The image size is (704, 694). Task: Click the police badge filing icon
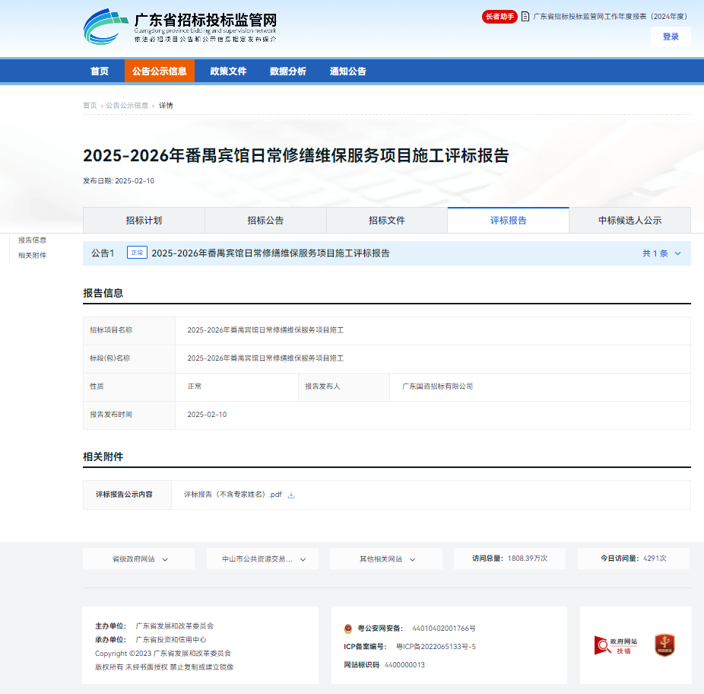pos(348,629)
